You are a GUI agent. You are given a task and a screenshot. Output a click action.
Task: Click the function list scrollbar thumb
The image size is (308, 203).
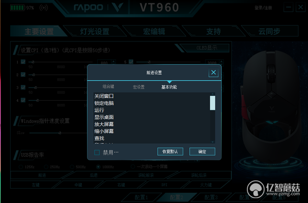point(213,103)
